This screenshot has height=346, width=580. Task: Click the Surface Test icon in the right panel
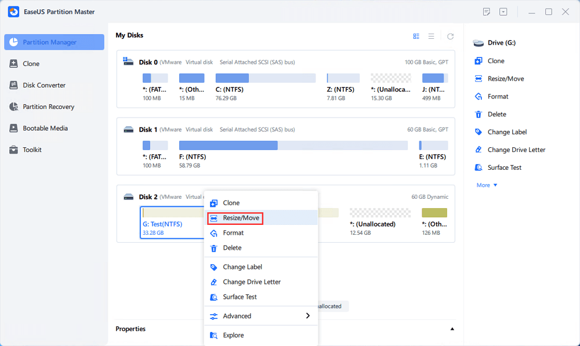(478, 167)
